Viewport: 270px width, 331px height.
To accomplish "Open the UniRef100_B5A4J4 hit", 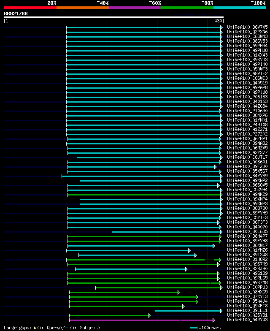I will 247,301.
